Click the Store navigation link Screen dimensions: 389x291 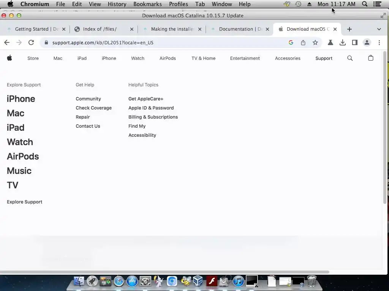(33, 58)
